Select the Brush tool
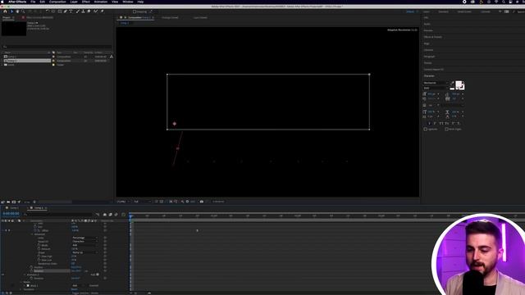This screenshot has height=295, width=525. click(x=78, y=11)
